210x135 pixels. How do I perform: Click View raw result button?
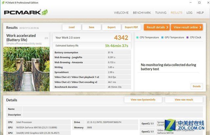pyautogui.click(x=184, y=100)
